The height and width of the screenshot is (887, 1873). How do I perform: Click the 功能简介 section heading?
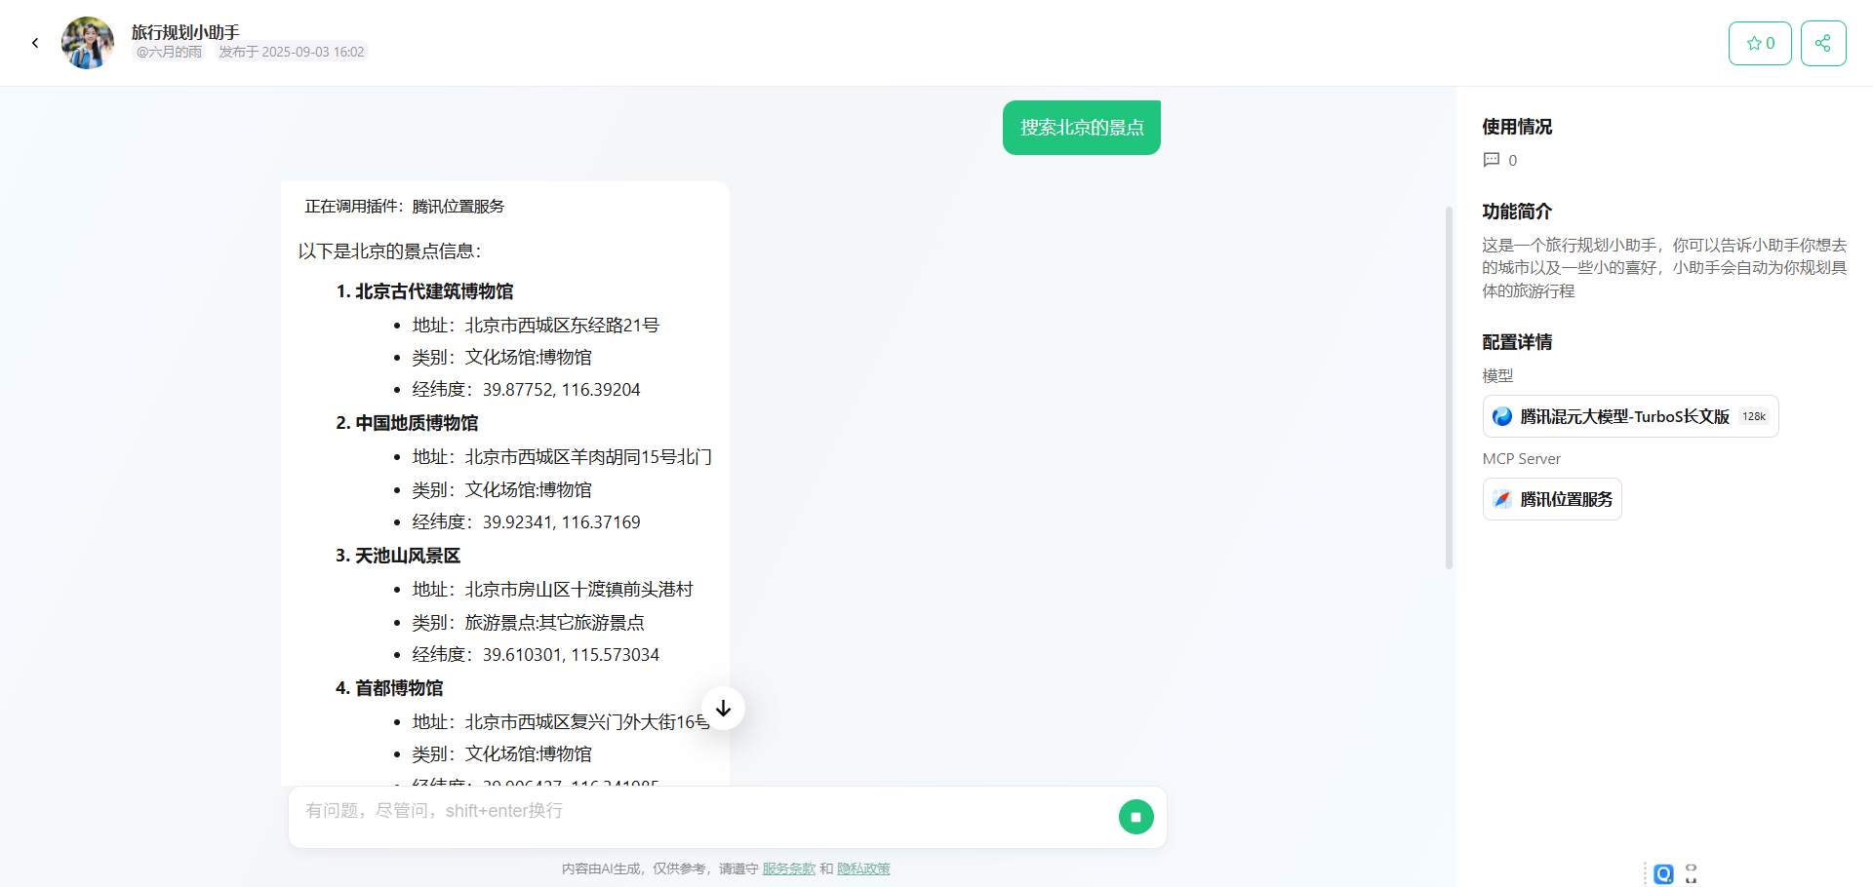point(1517,212)
